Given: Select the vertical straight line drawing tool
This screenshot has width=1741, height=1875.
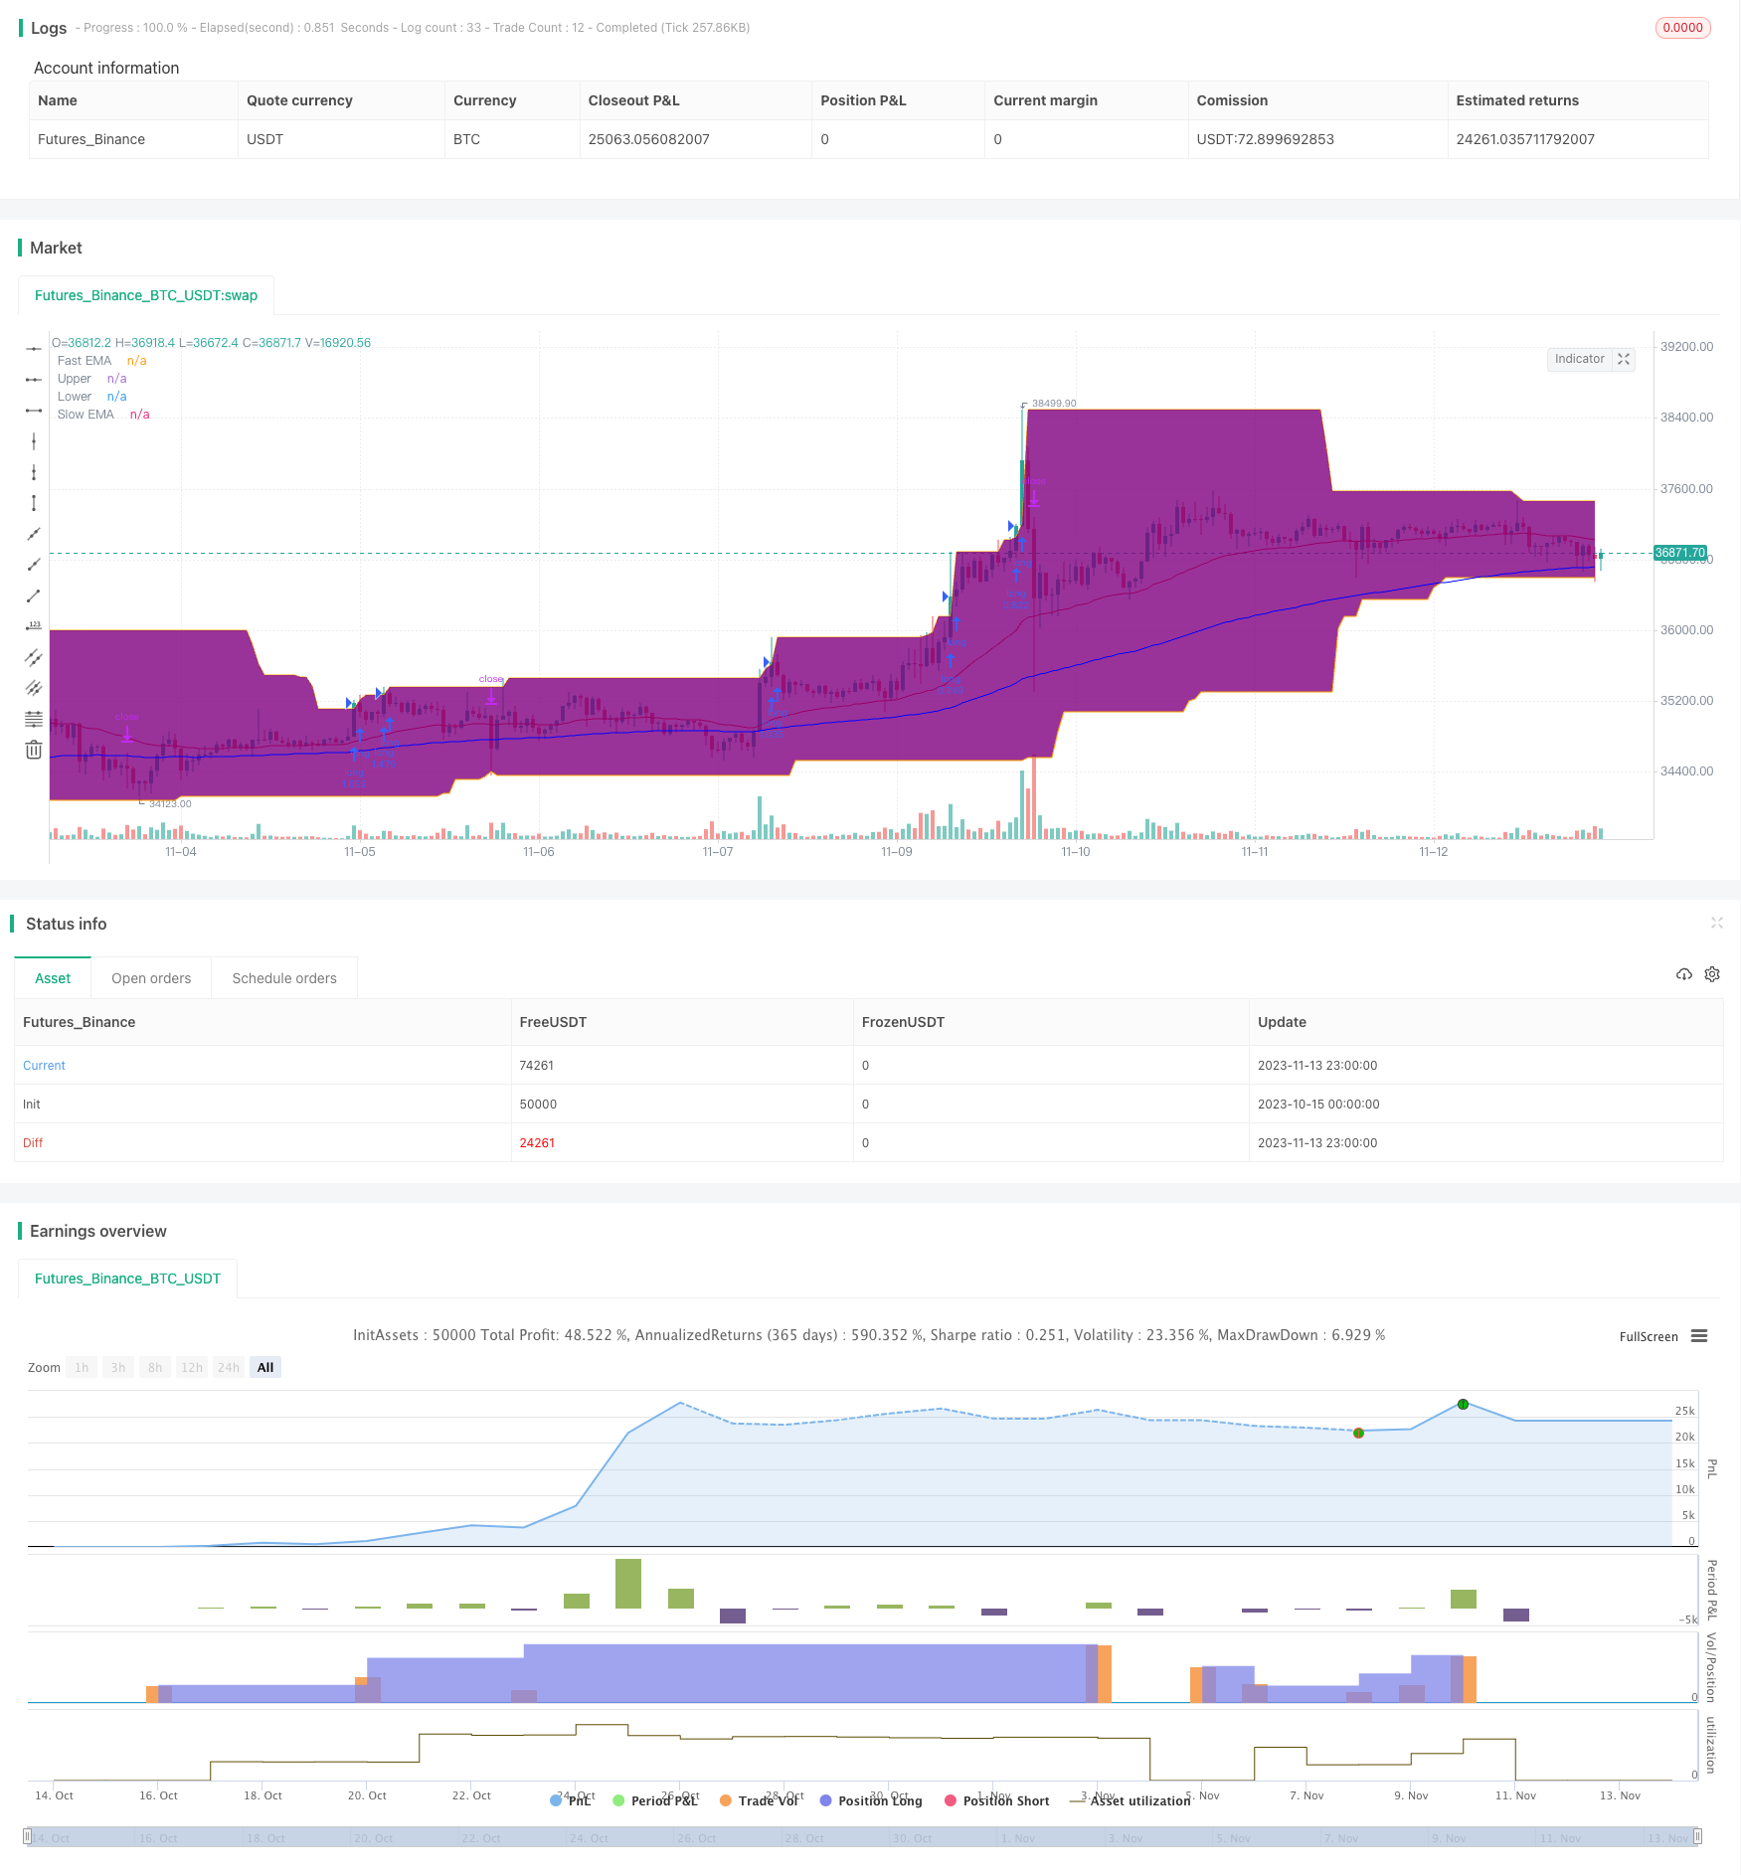Looking at the screenshot, I should point(34,441).
